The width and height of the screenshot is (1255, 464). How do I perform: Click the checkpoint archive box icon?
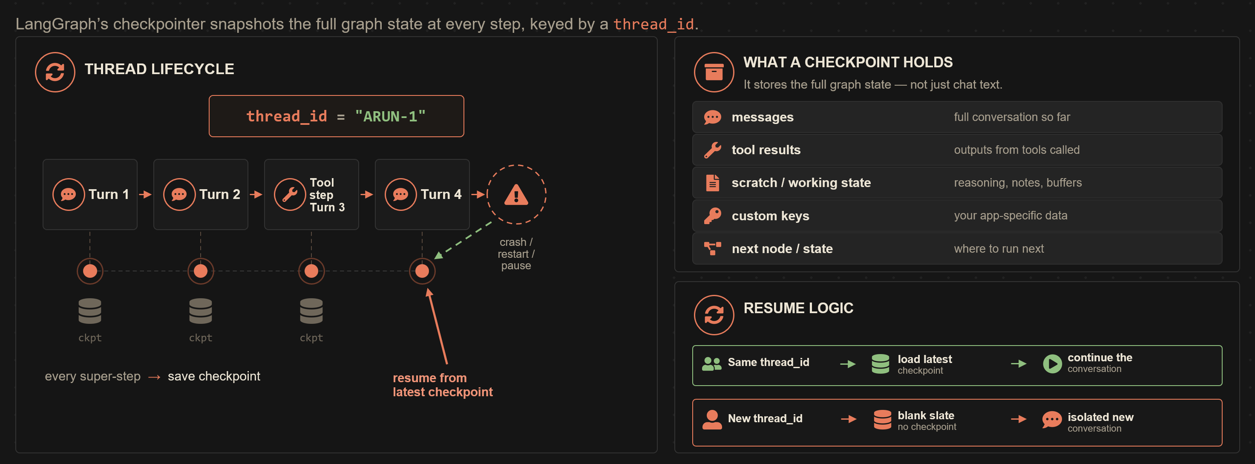(x=714, y=72)
